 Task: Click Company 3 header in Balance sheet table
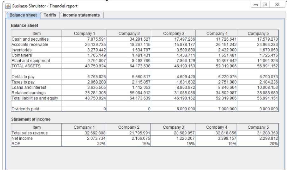tap(174, 33)
